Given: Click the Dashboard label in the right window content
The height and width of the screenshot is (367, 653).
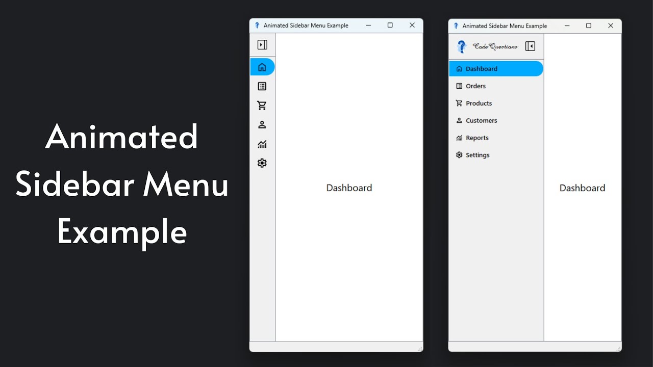Looking at the screenshot, I should pos(582,188).
